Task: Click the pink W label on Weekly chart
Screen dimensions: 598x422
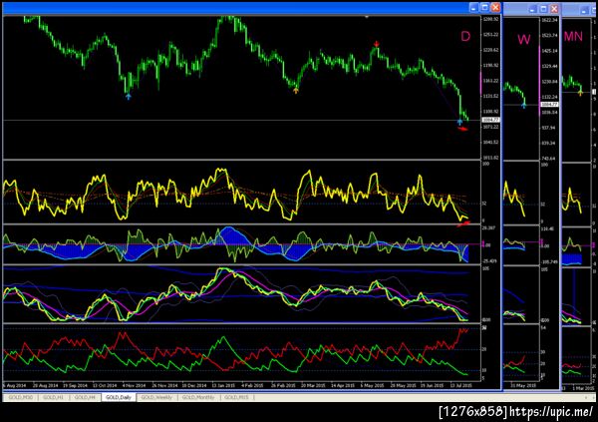Action: (524, 39)
